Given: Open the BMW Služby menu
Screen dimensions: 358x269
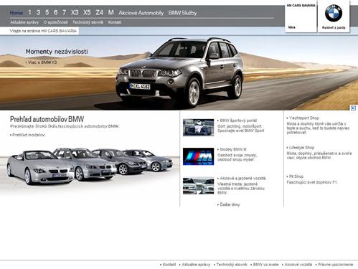Looking at the screenshot, I should click(x=182, y=13).
